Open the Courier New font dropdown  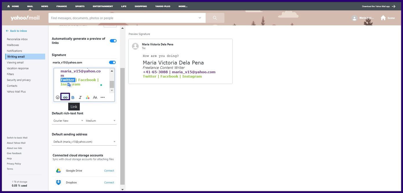click(68, 121)
